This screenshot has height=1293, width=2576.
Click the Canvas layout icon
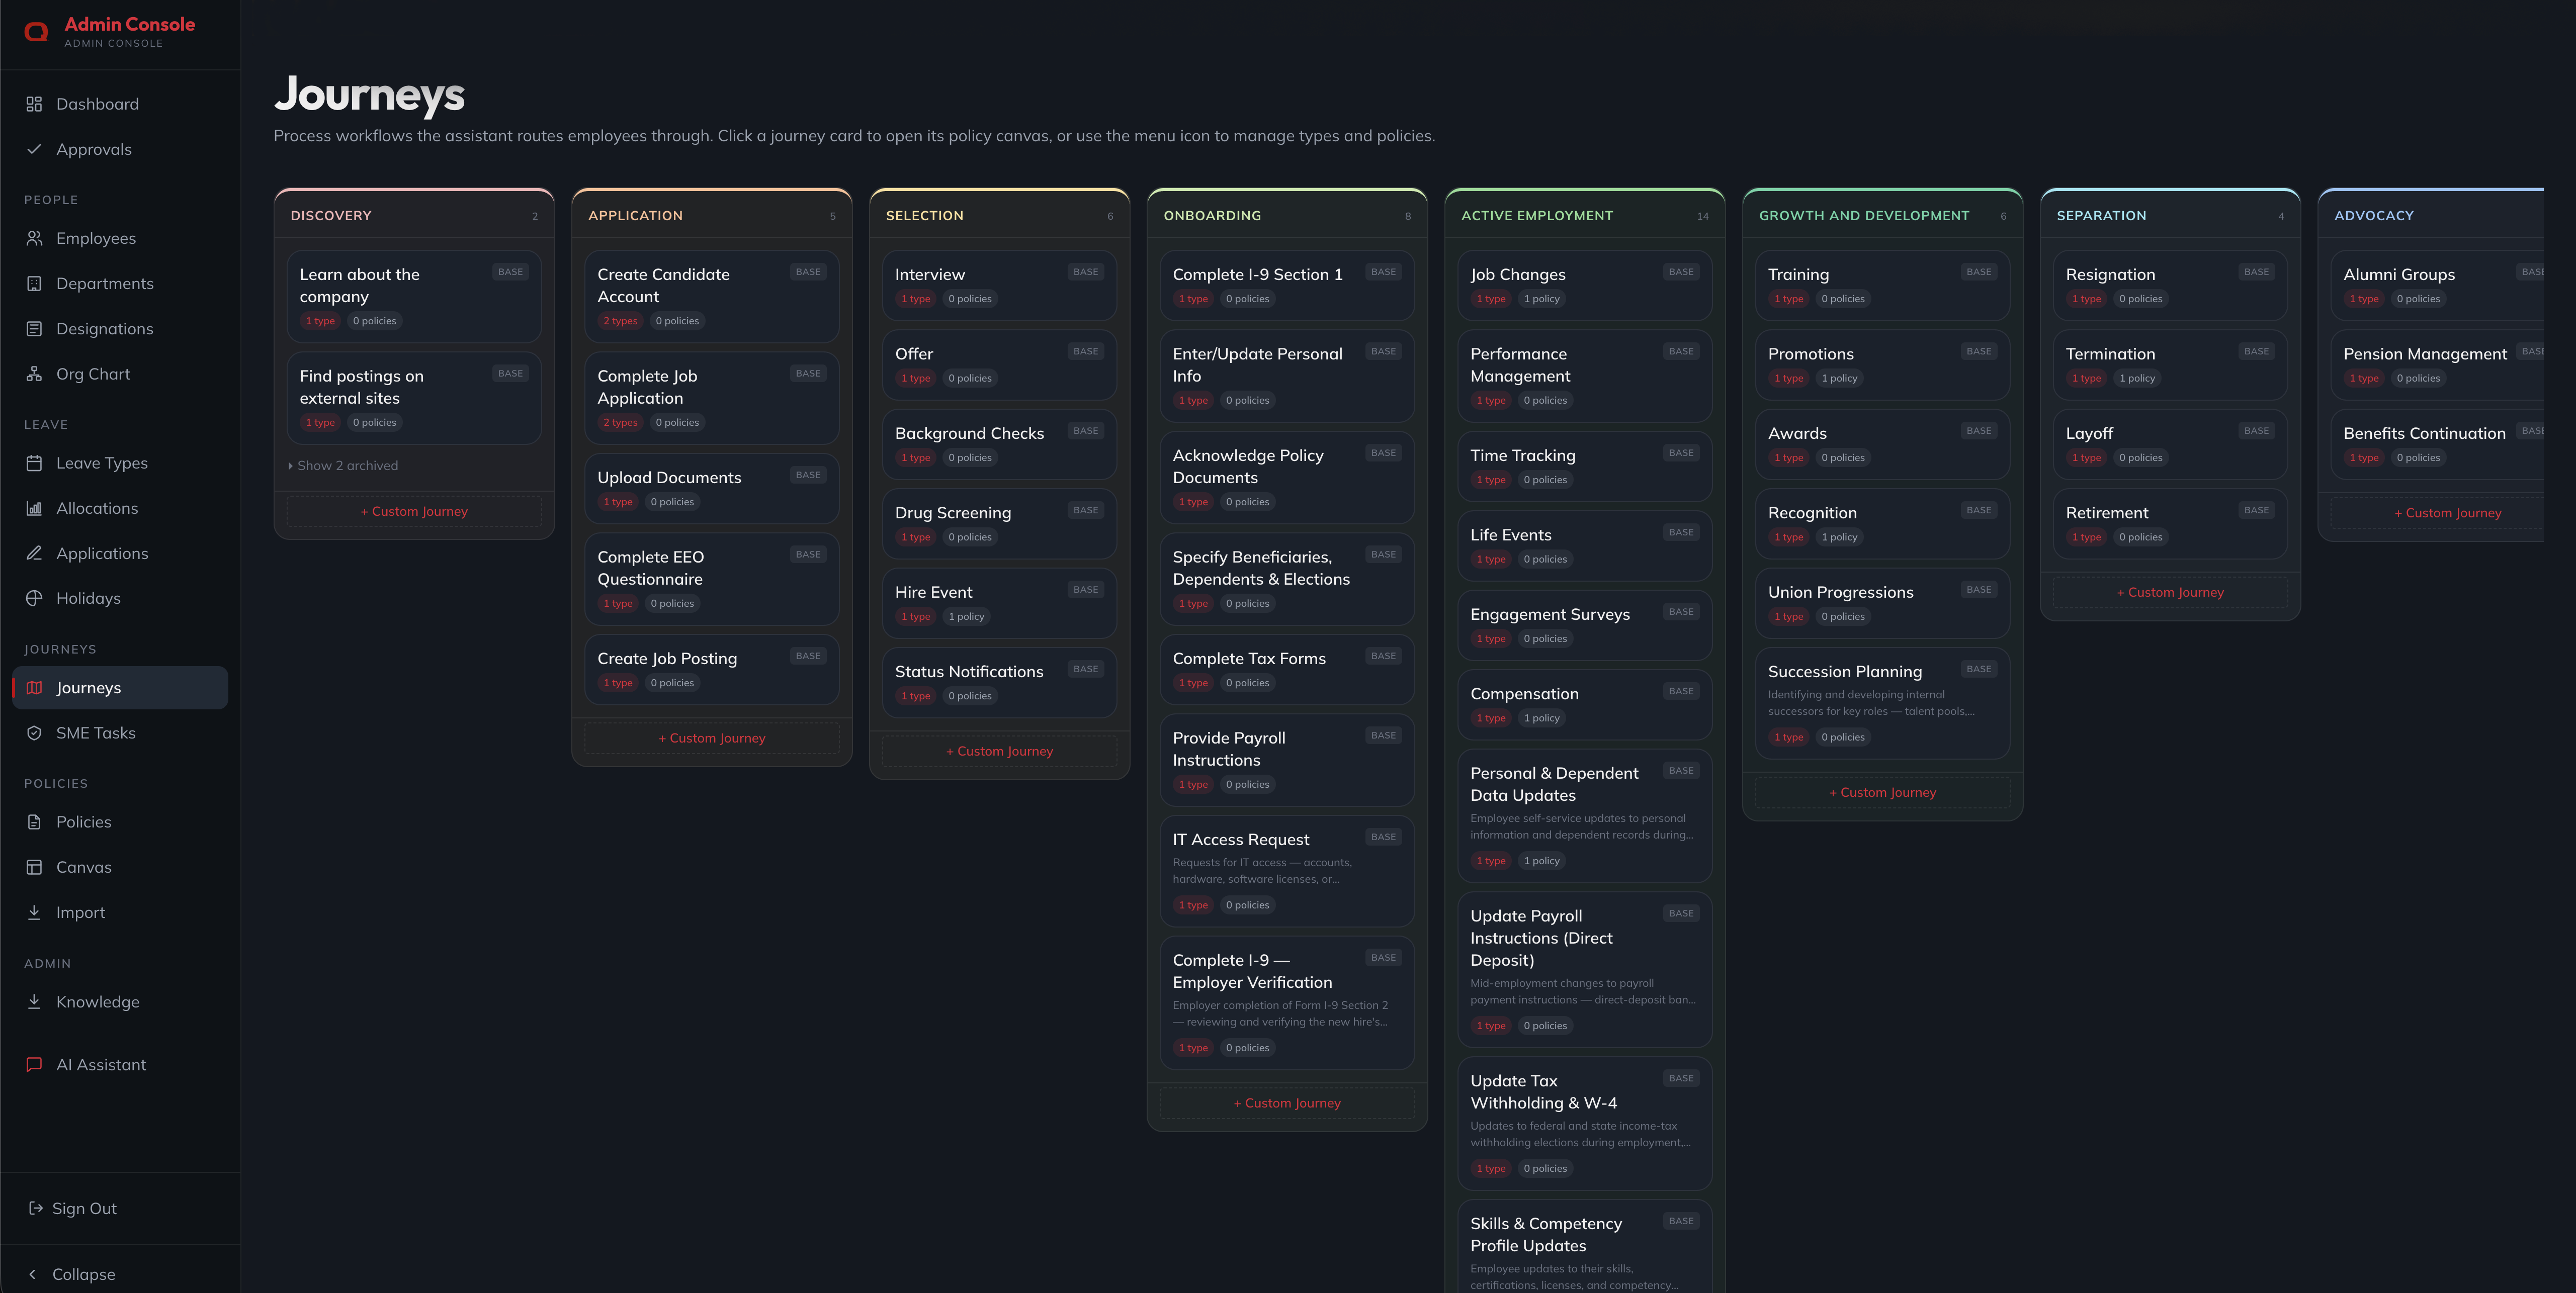click(x=34, y=866)
